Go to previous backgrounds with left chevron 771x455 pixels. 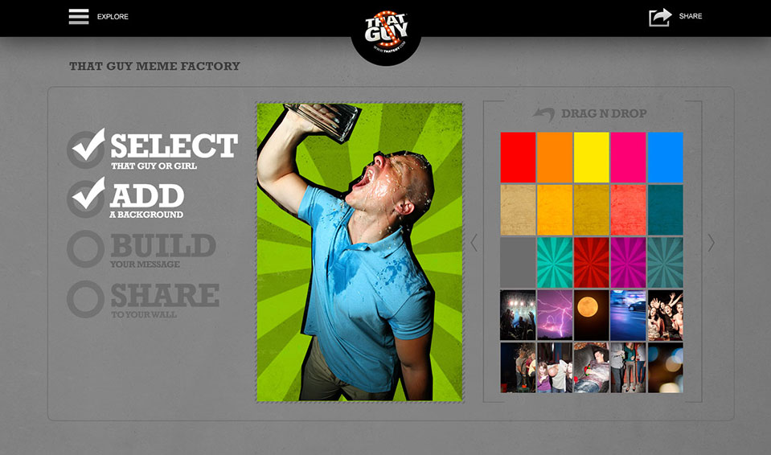point(474,243)
